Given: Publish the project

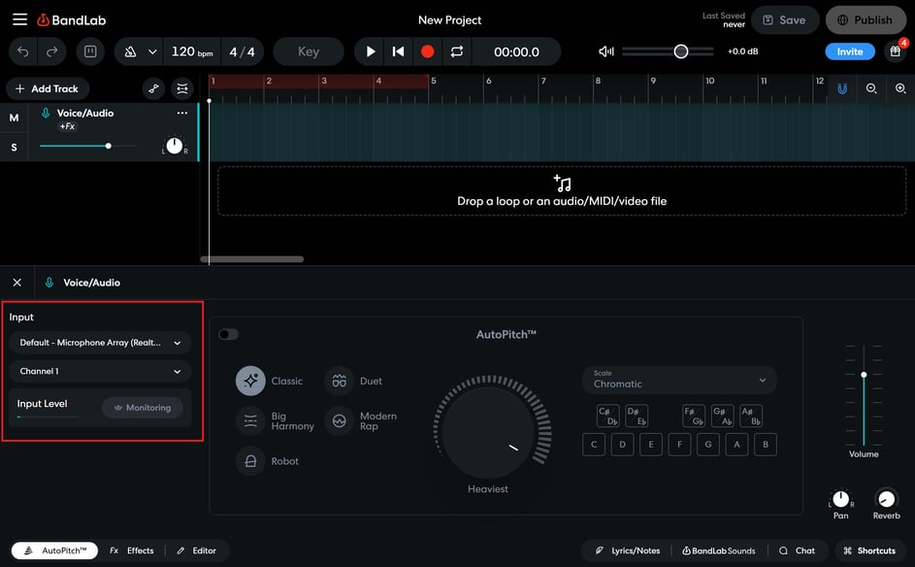Looking at the screenshot, I should tap(866, 19).
